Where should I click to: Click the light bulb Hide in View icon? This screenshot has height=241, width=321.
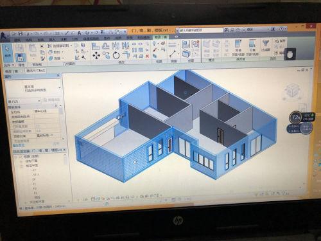click(x=154, y=44)
